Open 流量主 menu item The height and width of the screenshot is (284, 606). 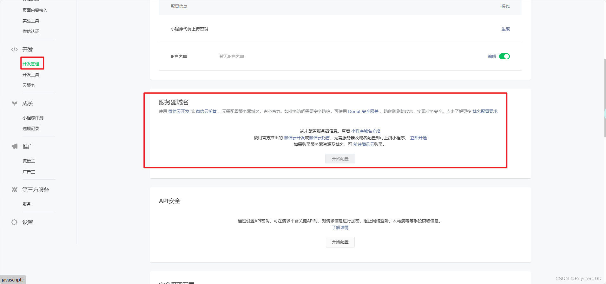coord(29,161)
